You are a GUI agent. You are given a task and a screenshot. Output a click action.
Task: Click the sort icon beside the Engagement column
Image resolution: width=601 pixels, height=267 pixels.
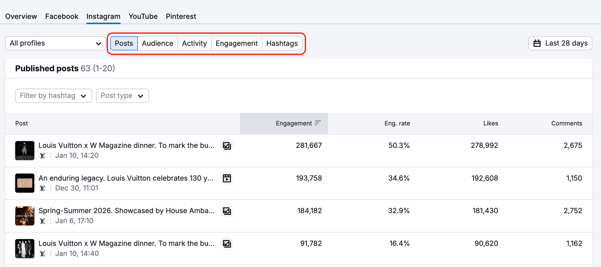point(318,123)
